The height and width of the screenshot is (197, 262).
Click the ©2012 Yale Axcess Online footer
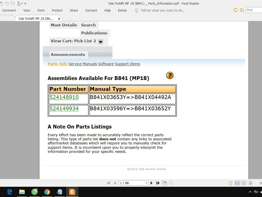click(x=146, y=169)
